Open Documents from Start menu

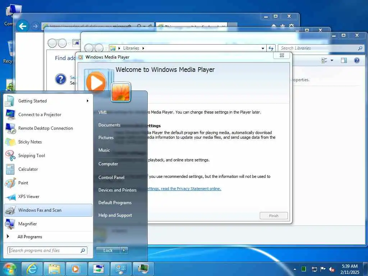(109, 125)
